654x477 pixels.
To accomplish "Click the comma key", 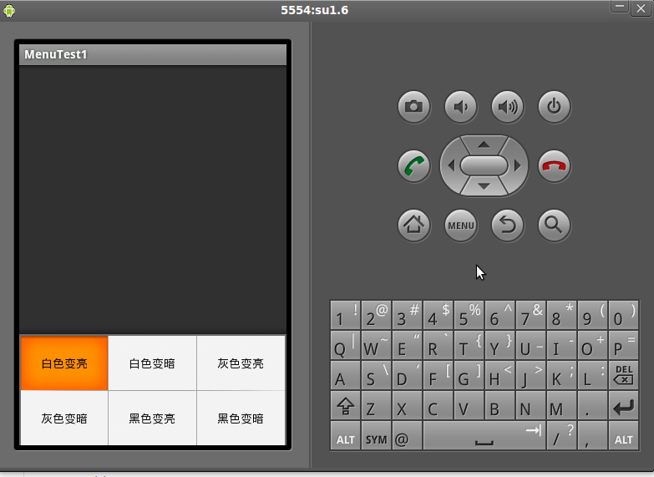I will pos(592,436).
